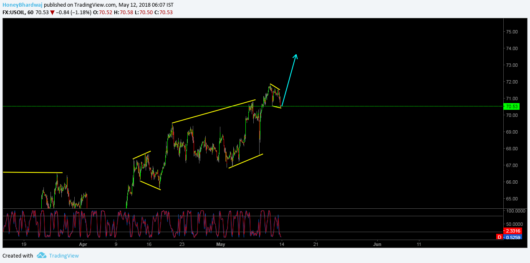Click the 'Created with' footer text
530x263 pixels.
click(x=18, y=255)
